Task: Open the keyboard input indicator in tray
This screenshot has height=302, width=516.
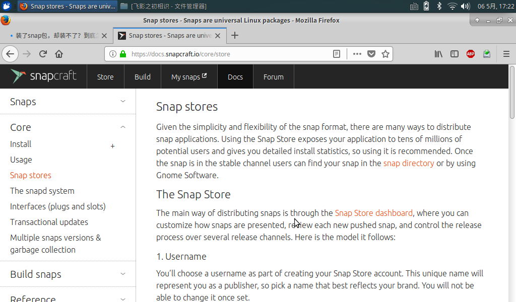Action: 414,6
